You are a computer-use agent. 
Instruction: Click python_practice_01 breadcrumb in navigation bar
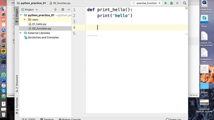(31, 3)
